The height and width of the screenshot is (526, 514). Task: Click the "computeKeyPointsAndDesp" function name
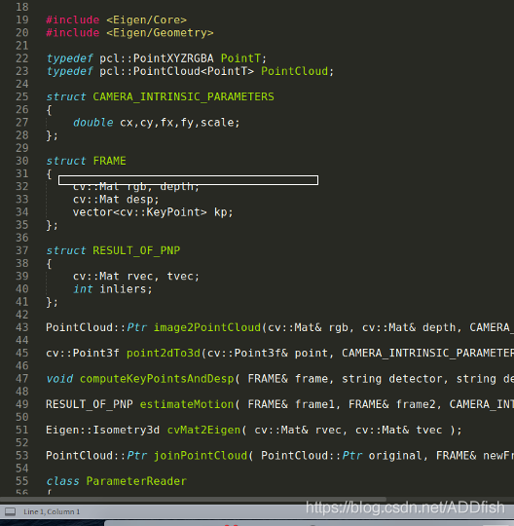[157, 379]
